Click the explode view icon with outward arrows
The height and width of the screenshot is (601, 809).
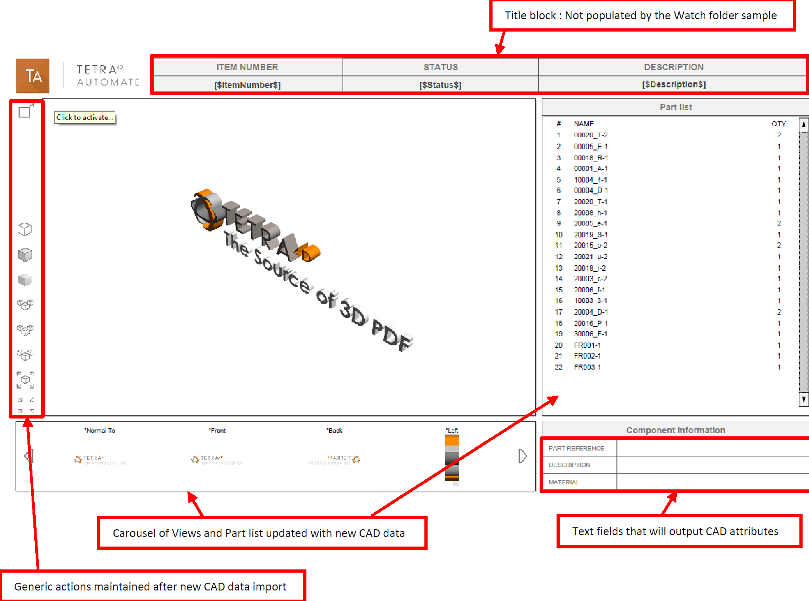25,380
